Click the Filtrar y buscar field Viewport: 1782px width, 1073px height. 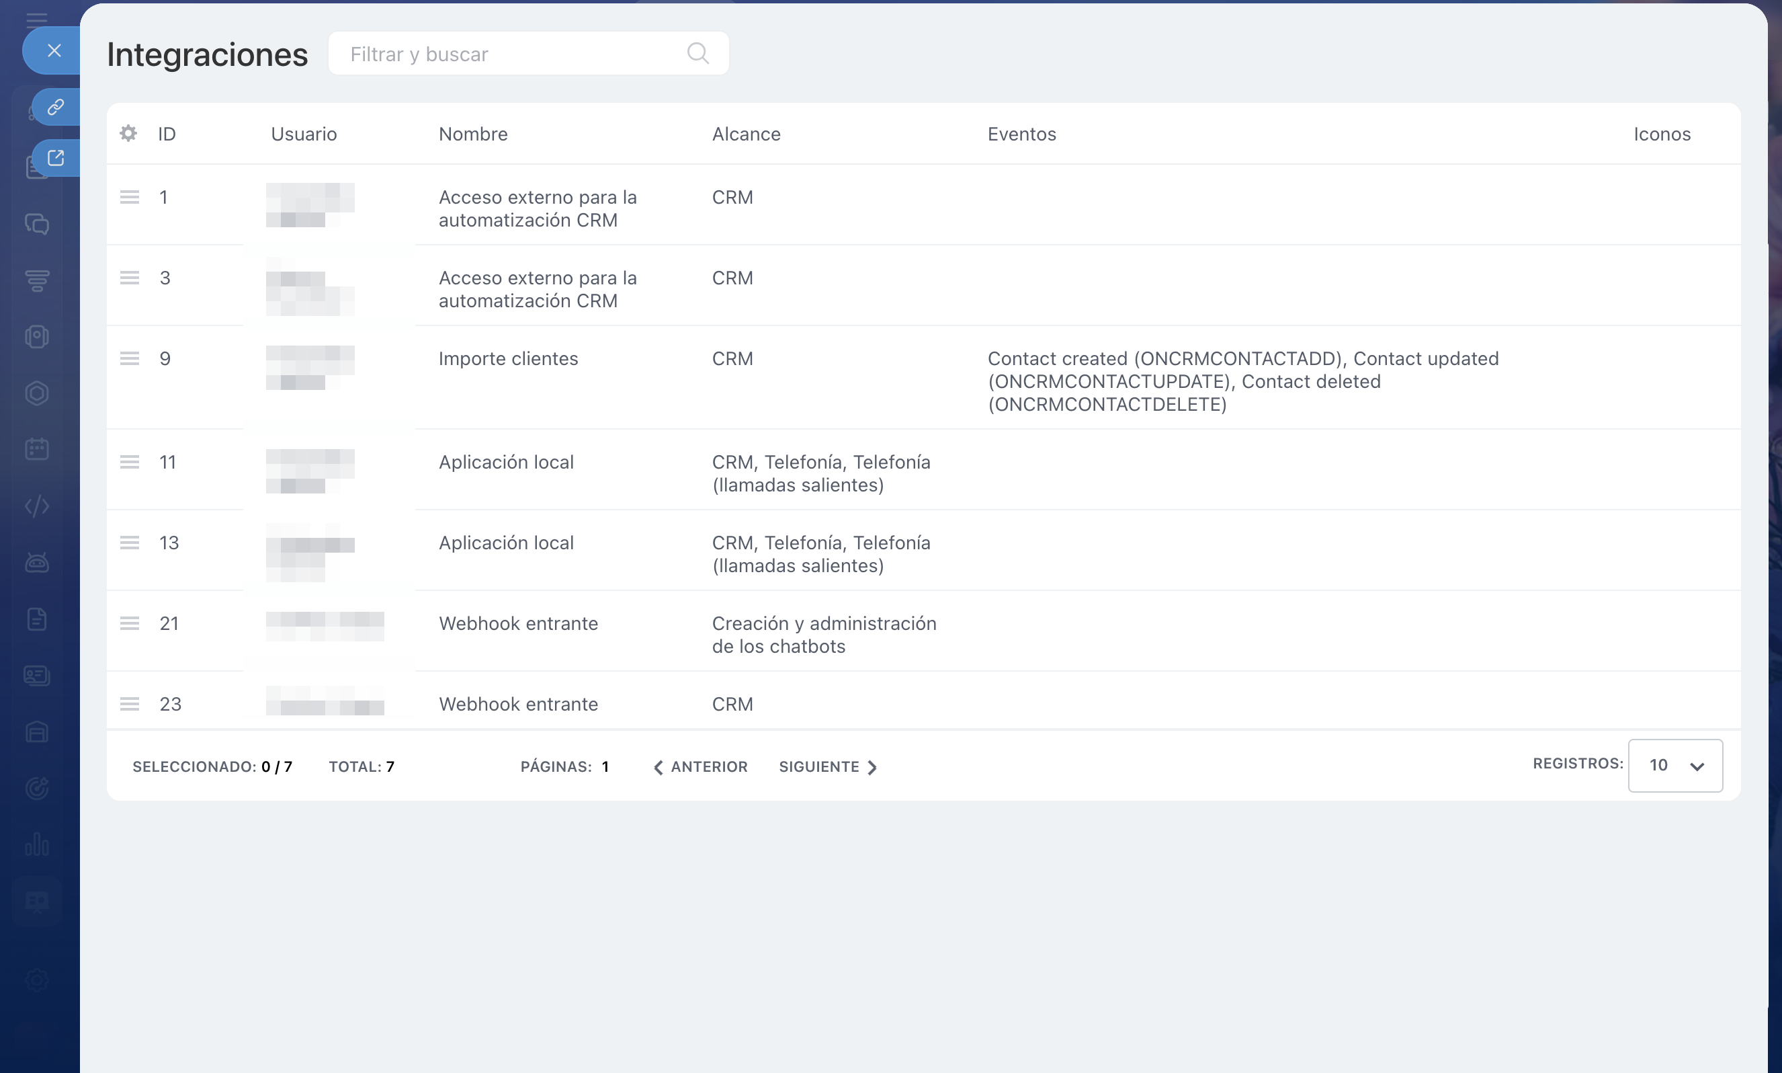pos(506,54)
